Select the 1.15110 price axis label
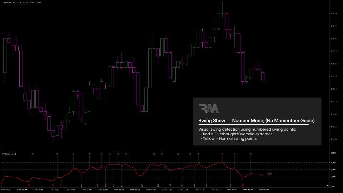The height and width of the screenshot is (193, 343). (334, 126)
